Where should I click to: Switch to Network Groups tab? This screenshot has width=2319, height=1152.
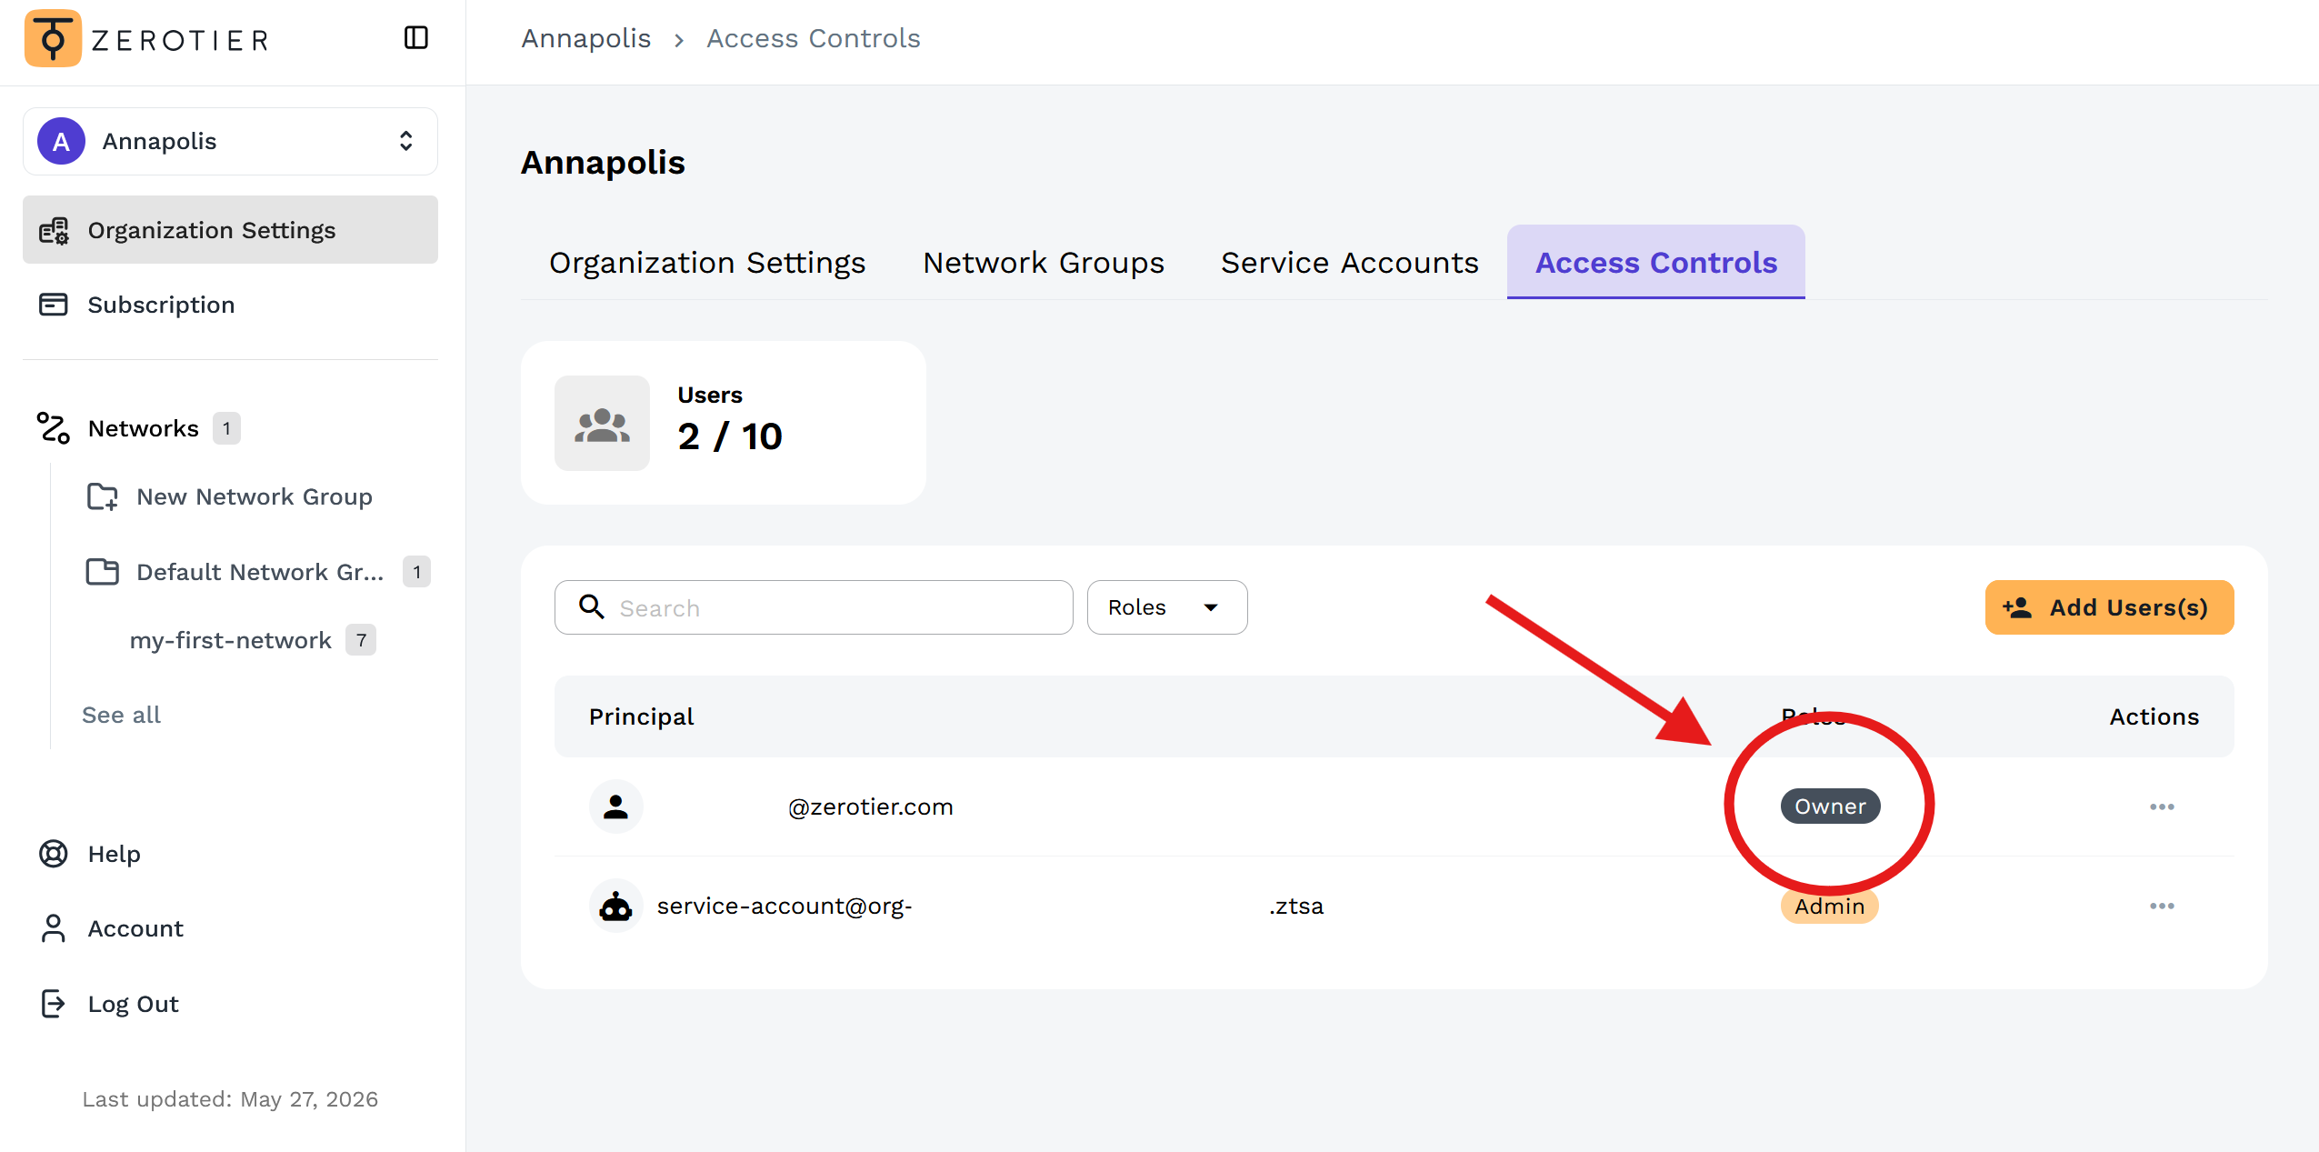(1044, 262)
